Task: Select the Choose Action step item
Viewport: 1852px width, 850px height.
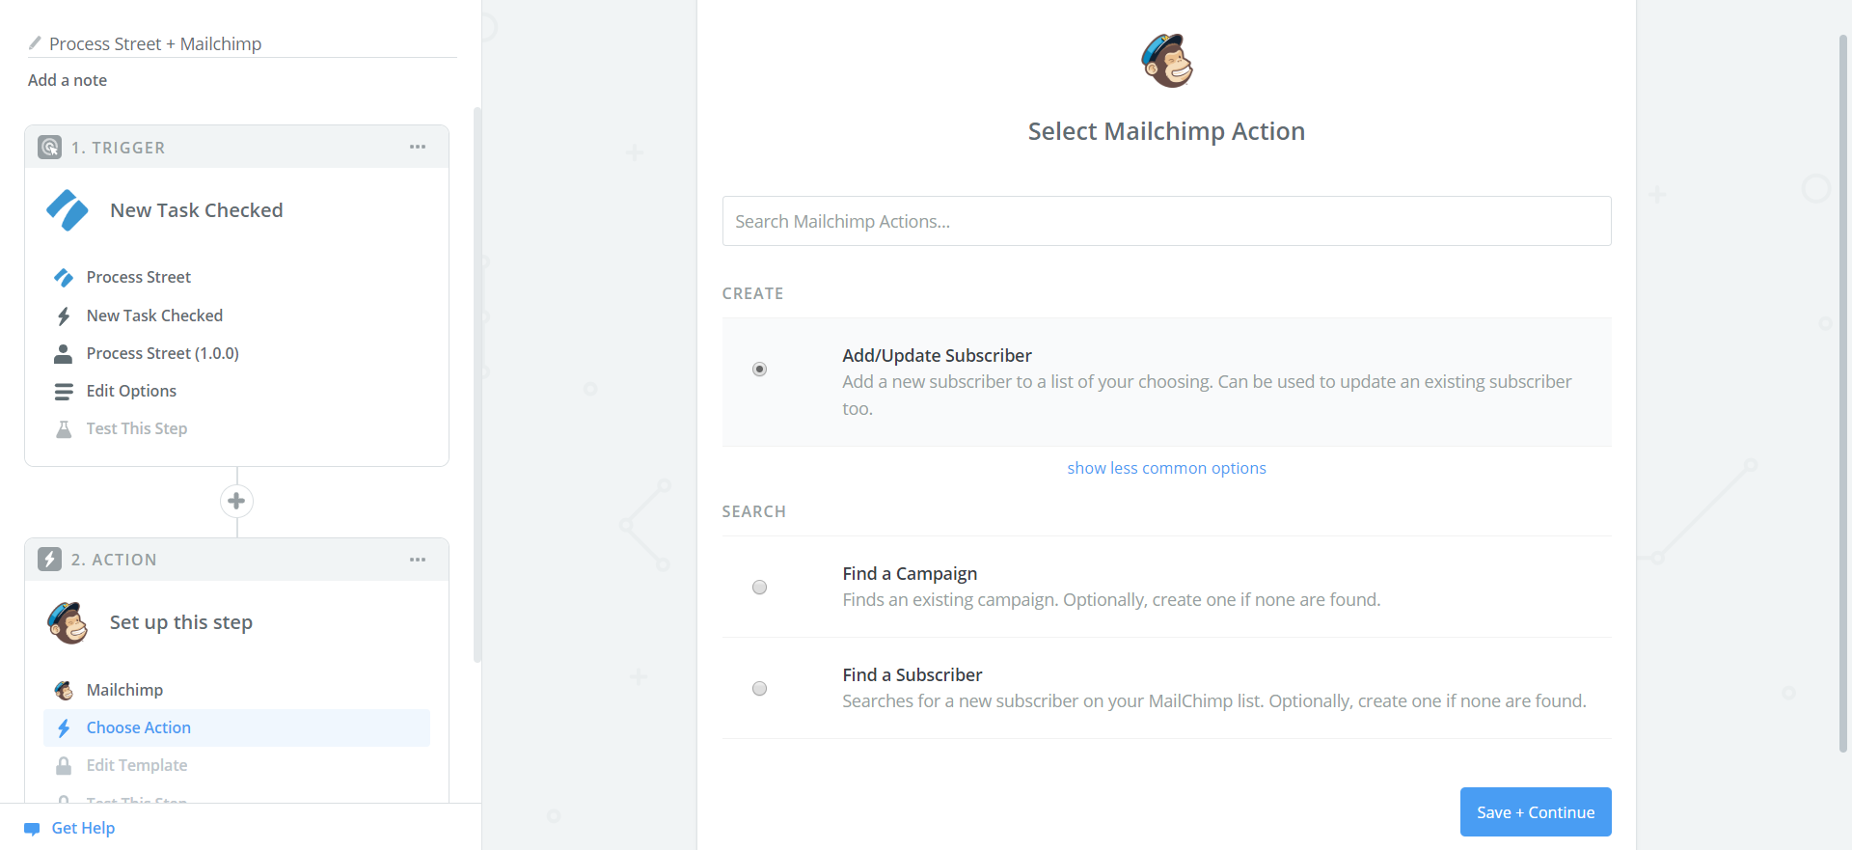Action: (236, 727)
